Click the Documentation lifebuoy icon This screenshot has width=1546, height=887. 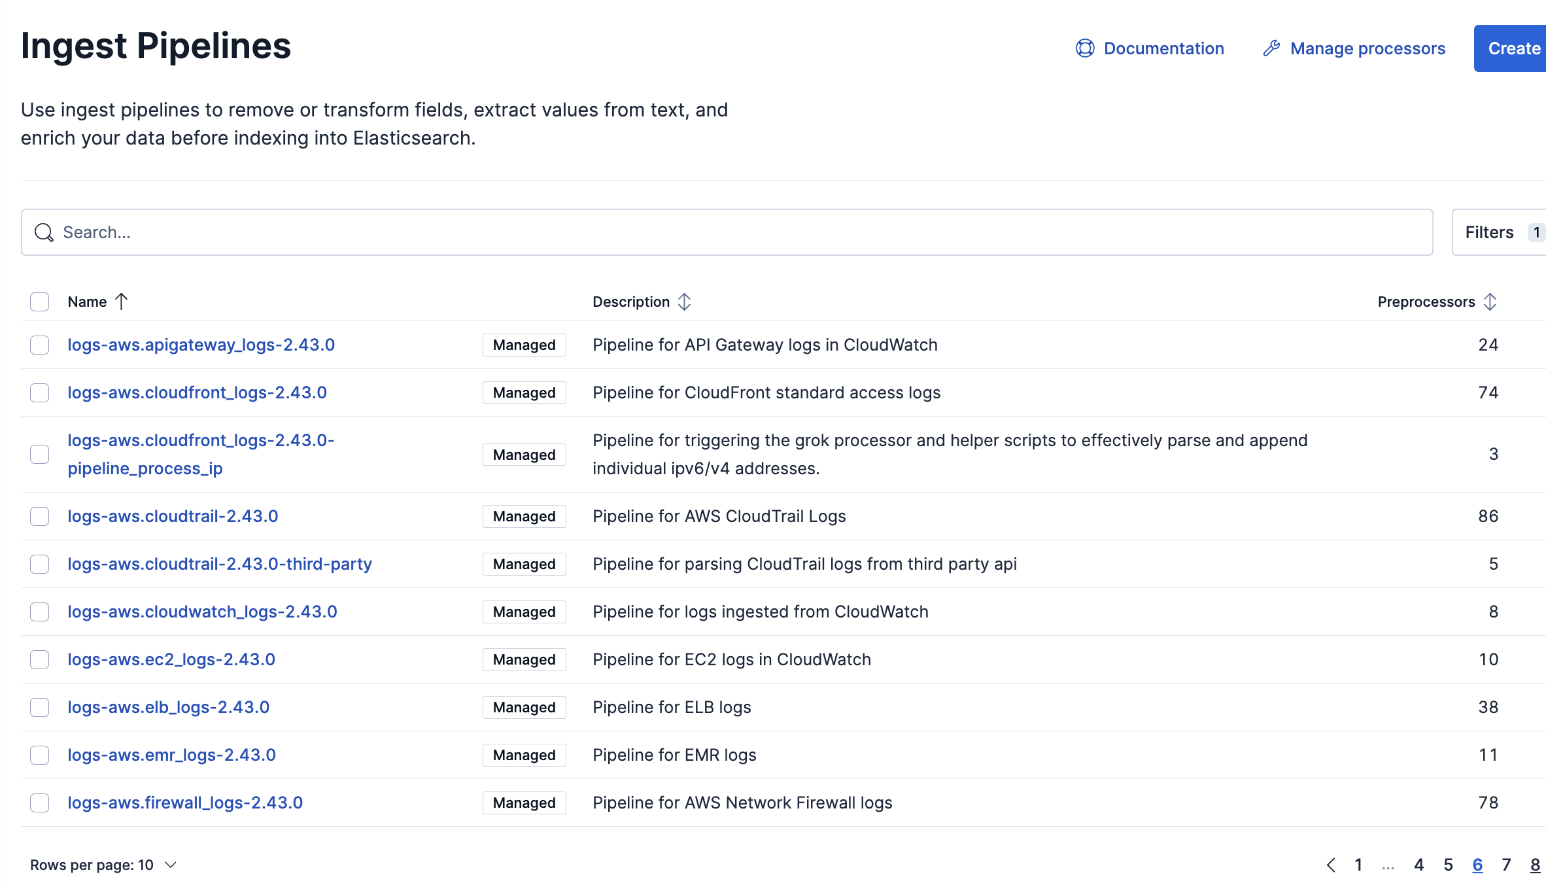click(1084, 48)
